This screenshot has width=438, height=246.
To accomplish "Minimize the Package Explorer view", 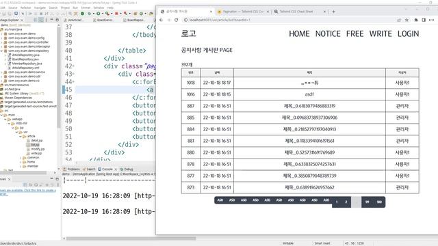I will coord(52,20).
